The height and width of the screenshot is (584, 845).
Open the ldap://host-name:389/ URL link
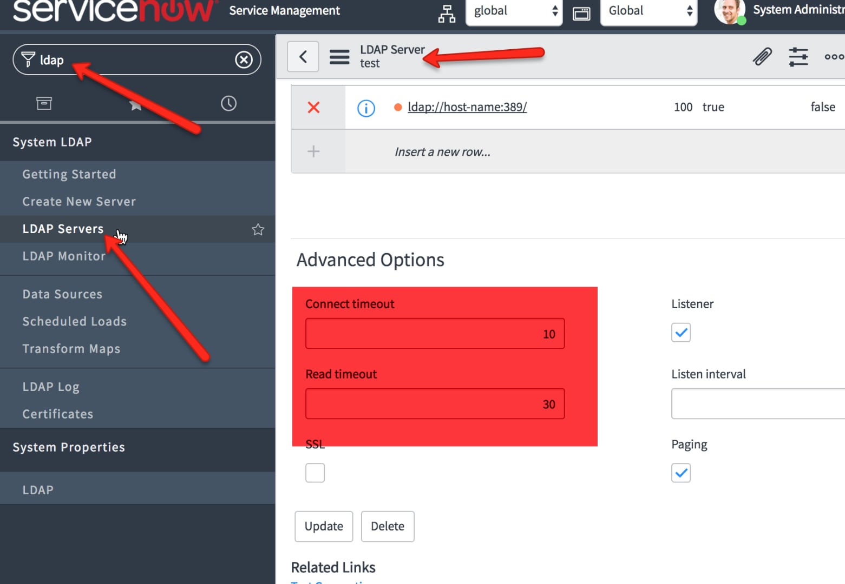pyautogui.click(x=467, y=107)
